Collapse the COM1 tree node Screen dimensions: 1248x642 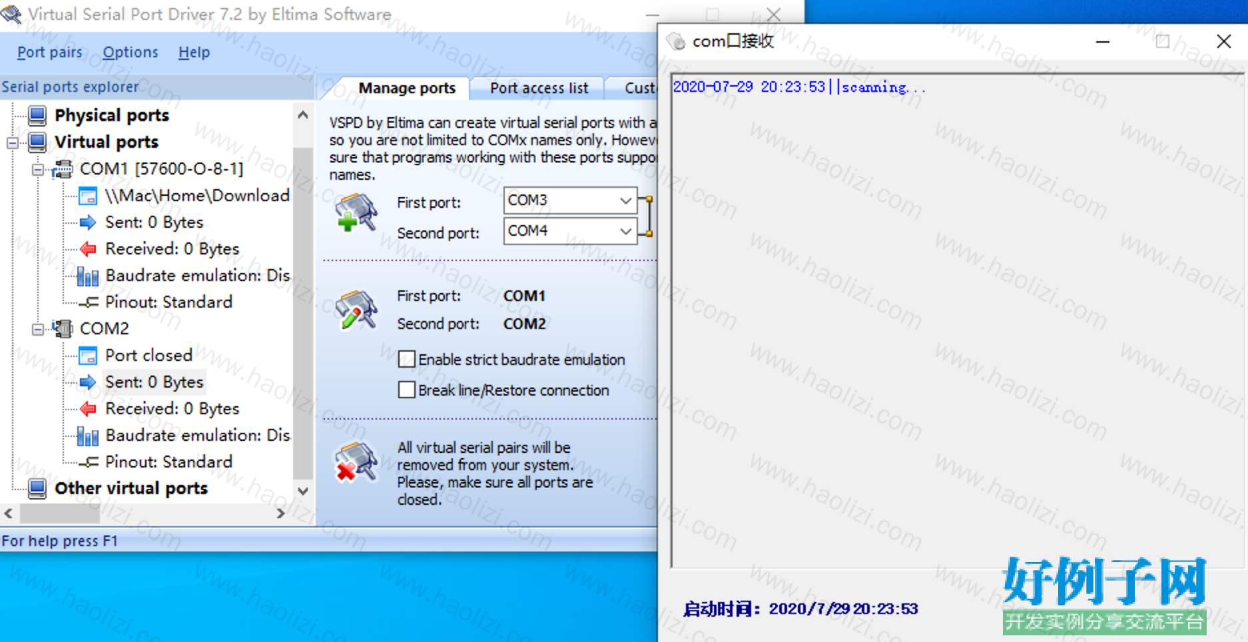(38, 170)
